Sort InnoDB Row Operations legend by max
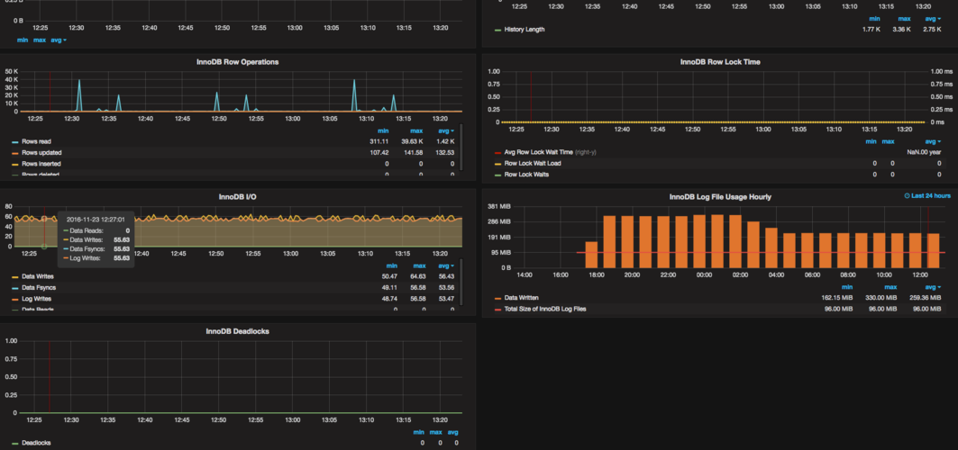The height and width of the screenshot is (450, 958). 418,130
